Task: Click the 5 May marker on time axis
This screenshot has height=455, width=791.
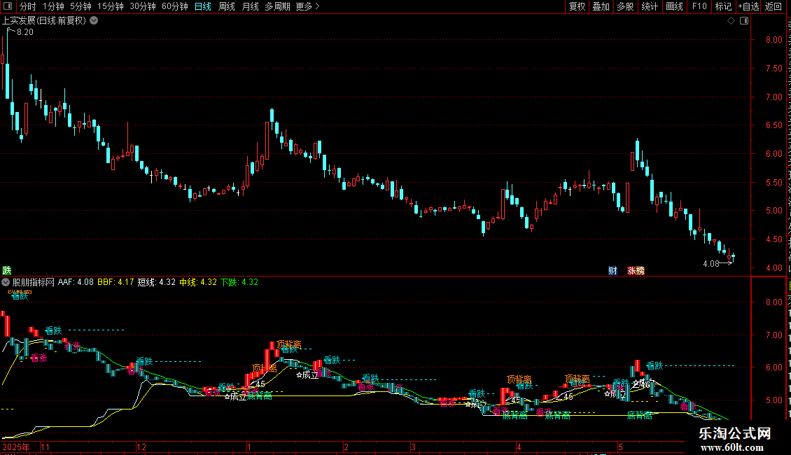Action: [x=620, y=447]
